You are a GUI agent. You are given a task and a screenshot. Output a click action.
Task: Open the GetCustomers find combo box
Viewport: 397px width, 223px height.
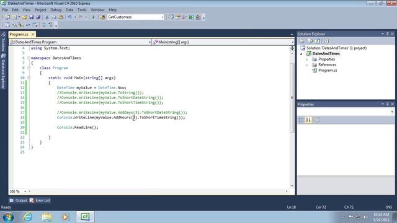135,17
